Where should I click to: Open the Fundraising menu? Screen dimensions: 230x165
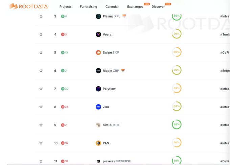click(88, 7)
